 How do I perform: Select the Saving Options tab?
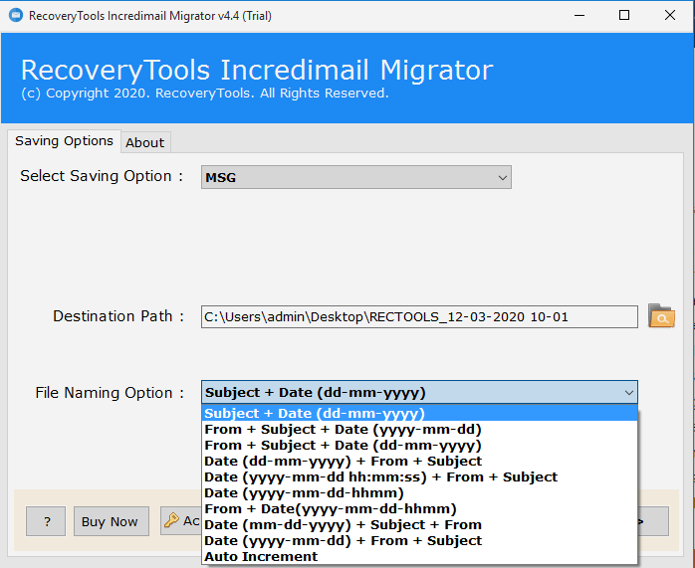click(x=65, y=141)
